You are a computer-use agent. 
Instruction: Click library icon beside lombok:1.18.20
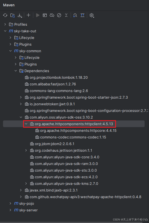pos(27,77)
